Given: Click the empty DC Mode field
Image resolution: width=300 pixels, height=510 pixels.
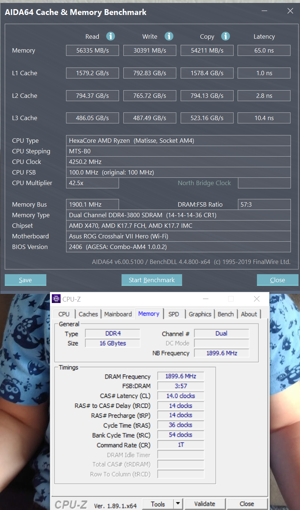Looking at the screenshot, I should click(x=222, y=343).
